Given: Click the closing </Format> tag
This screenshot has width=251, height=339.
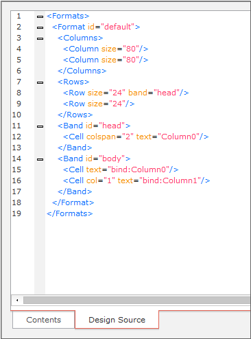Looking at the screenshot, I should pos(73,202).
